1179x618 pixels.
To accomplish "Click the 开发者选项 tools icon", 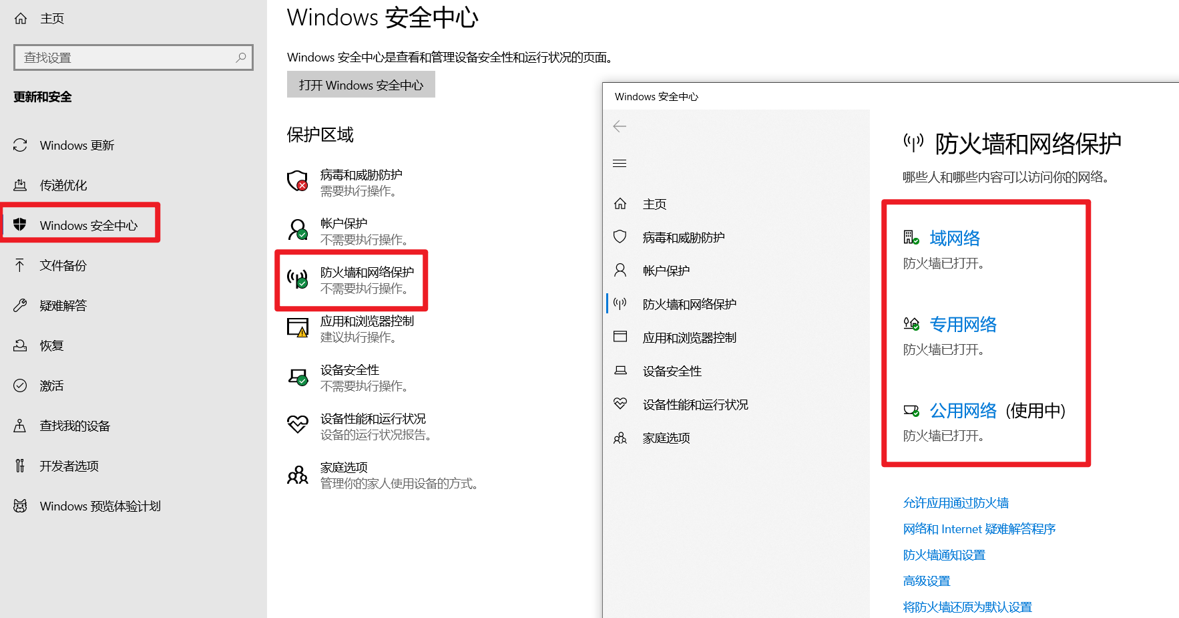I will (20, 466).
